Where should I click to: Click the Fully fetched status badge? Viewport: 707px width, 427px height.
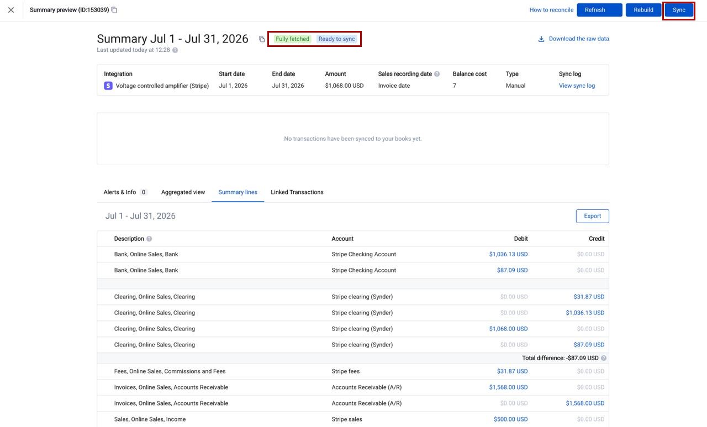pyautogui.click(x=292, y=39)
